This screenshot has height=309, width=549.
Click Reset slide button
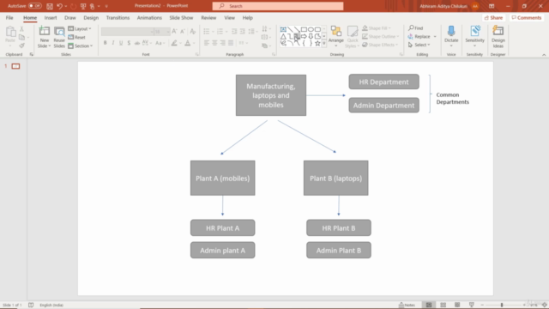coord(76,37)
